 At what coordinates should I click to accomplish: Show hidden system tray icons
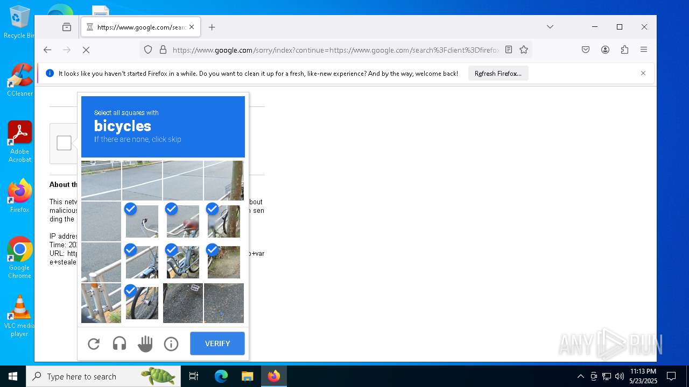580,376
